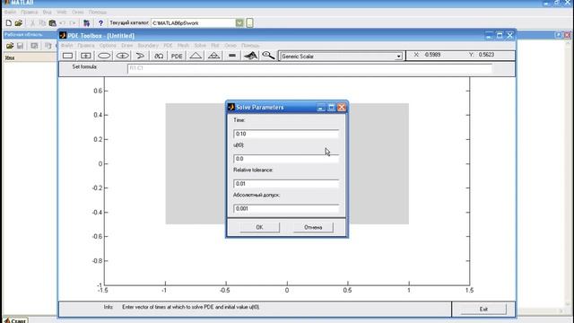Open the Options menu in PDE Toolbox
Screen dimensions: 574x323
[108, 46]
